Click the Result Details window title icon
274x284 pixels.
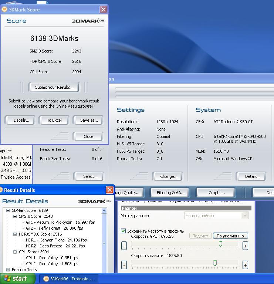[x=1, y=190]
